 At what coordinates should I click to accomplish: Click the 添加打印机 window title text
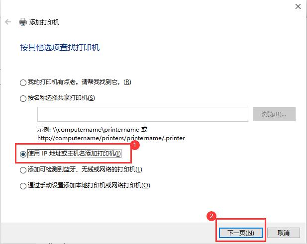pyautogui.click(x=44, y=22)
